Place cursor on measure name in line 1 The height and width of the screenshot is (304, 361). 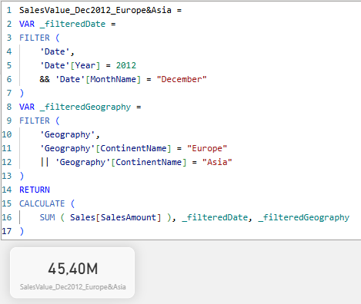pyautogui.click(x=95, y=10)
